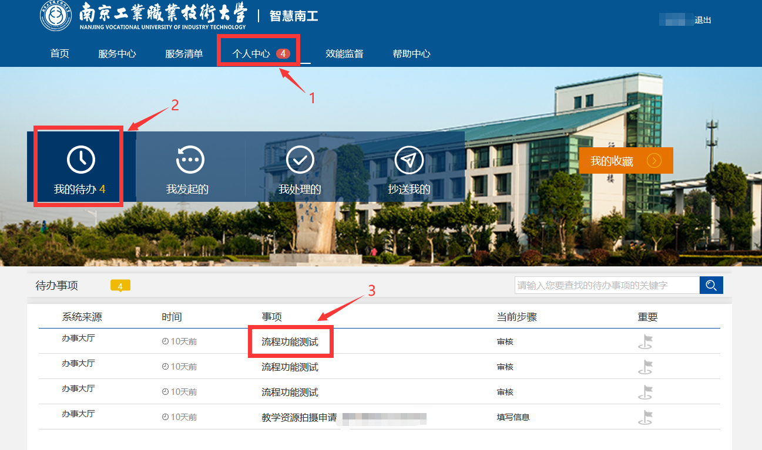
Task: Open 我的待办 clock icon
Action: [80, 160]
